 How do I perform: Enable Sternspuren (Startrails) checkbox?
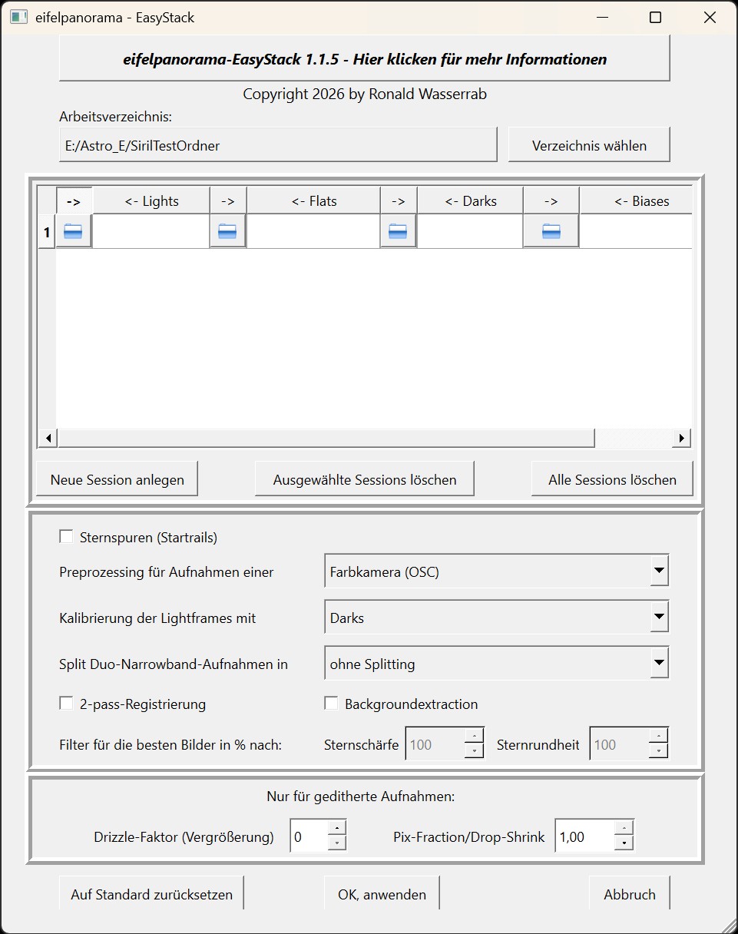point(66,537)
